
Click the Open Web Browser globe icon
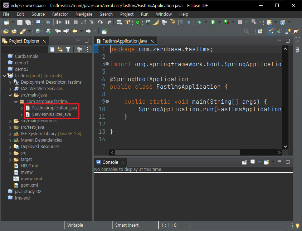(38, 31)
